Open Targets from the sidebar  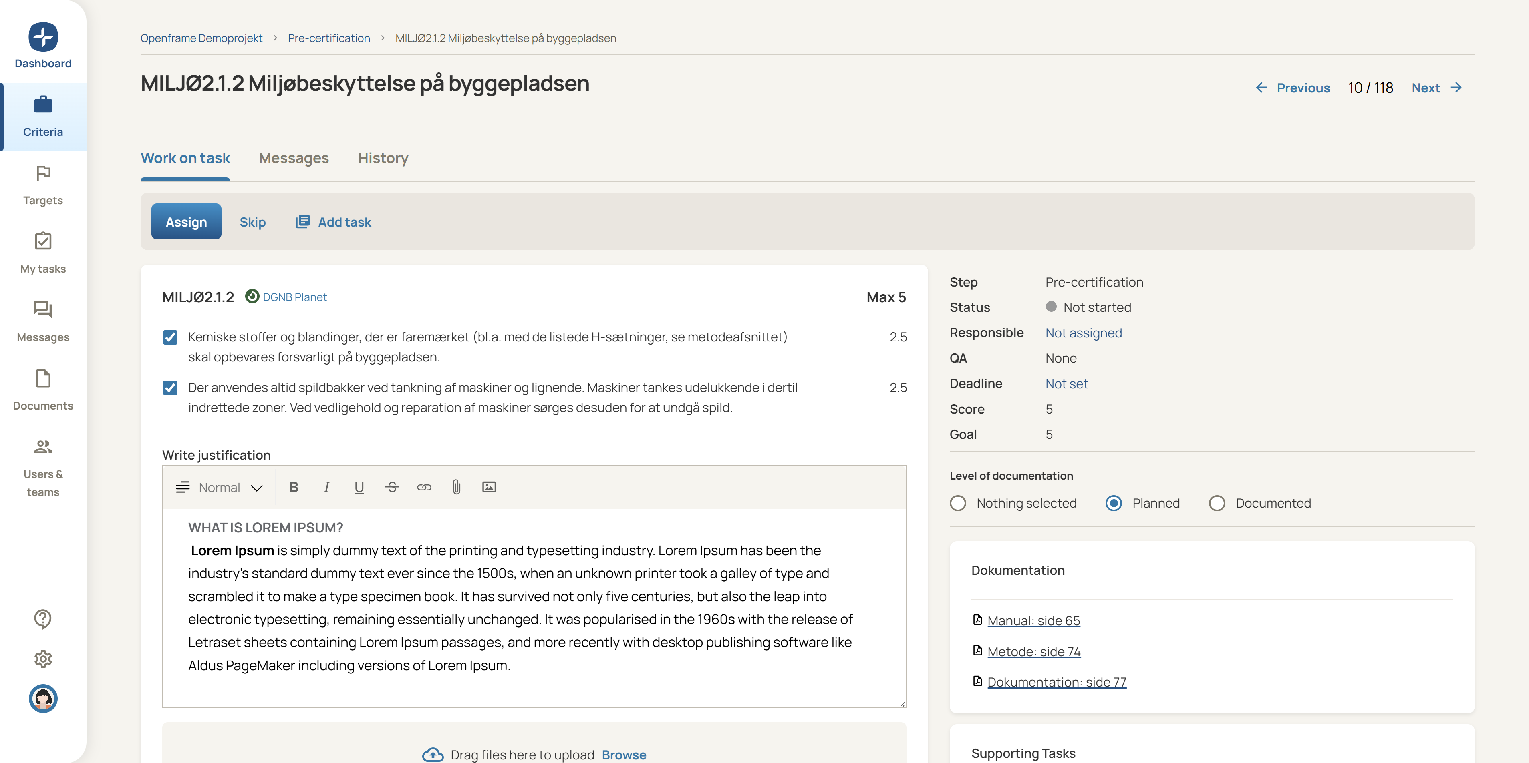[43, 185]
